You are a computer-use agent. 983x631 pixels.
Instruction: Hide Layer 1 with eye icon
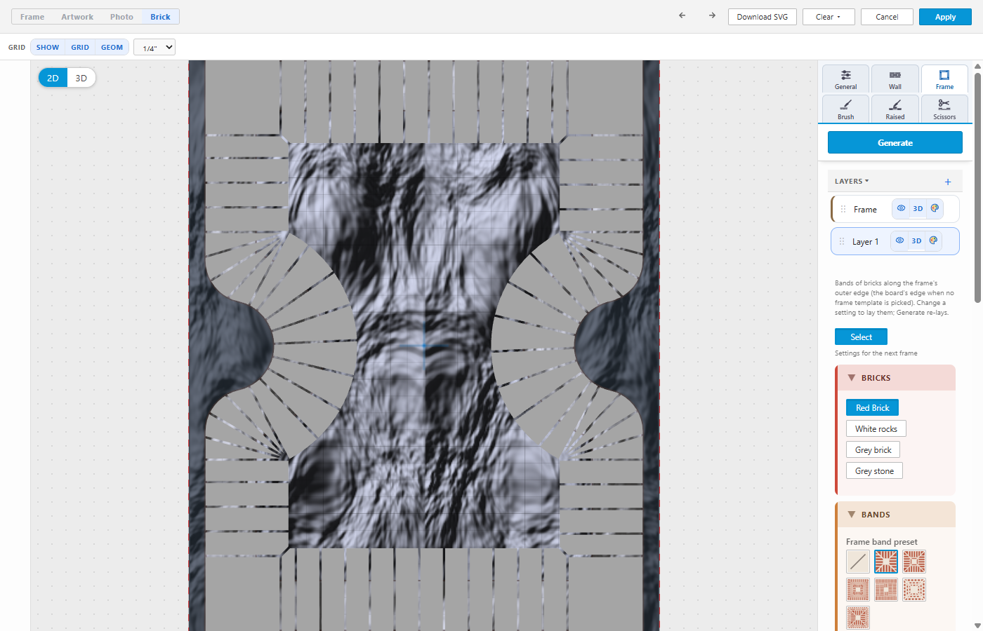tap(899, 240)
